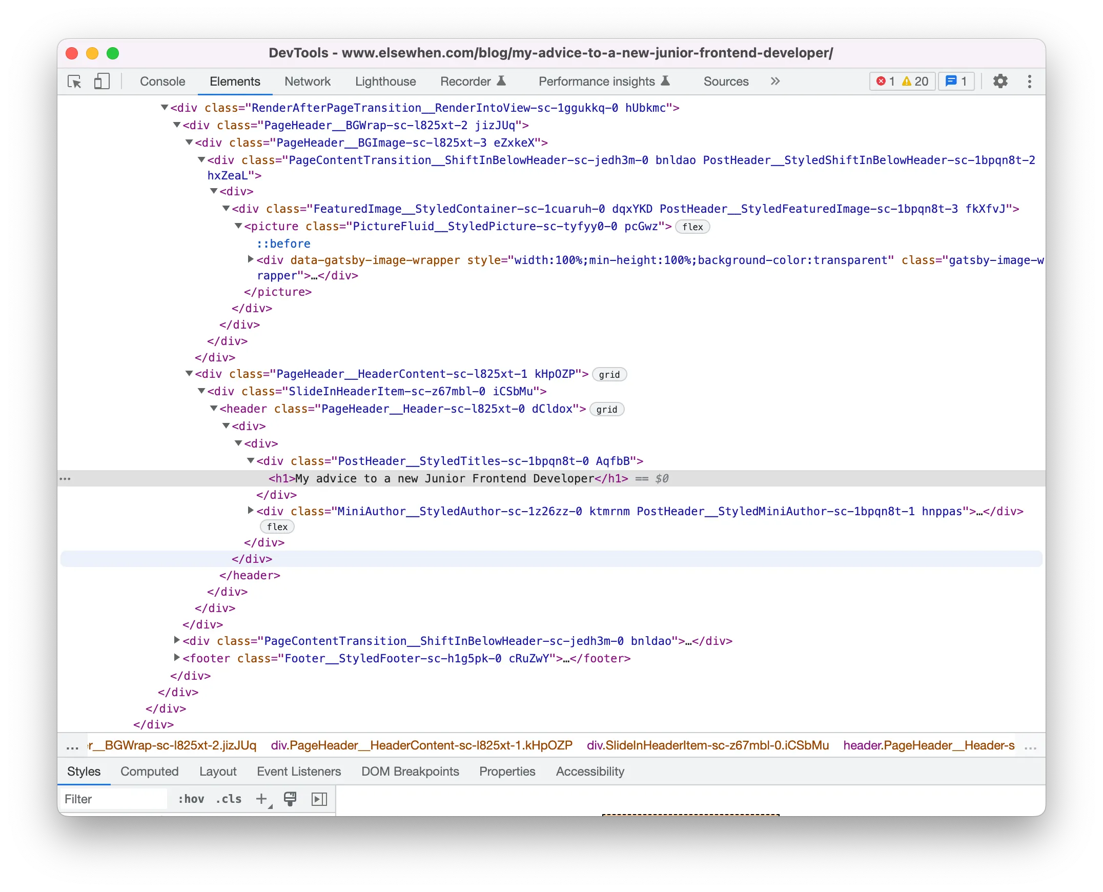Click the new style rule plus icon

(261, 799)
